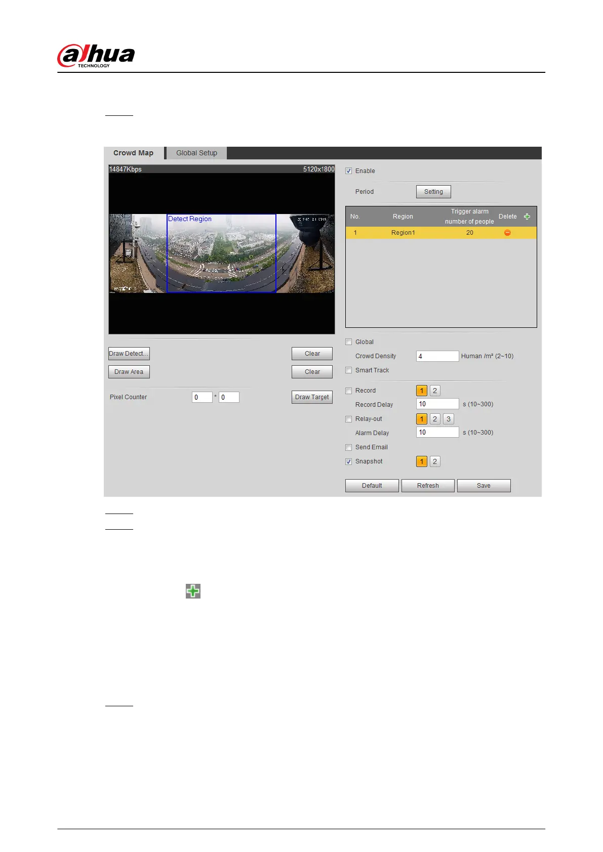Screen dimensions: 603x852
Task: Click the Draw Area button
Action: pos(129,372)
